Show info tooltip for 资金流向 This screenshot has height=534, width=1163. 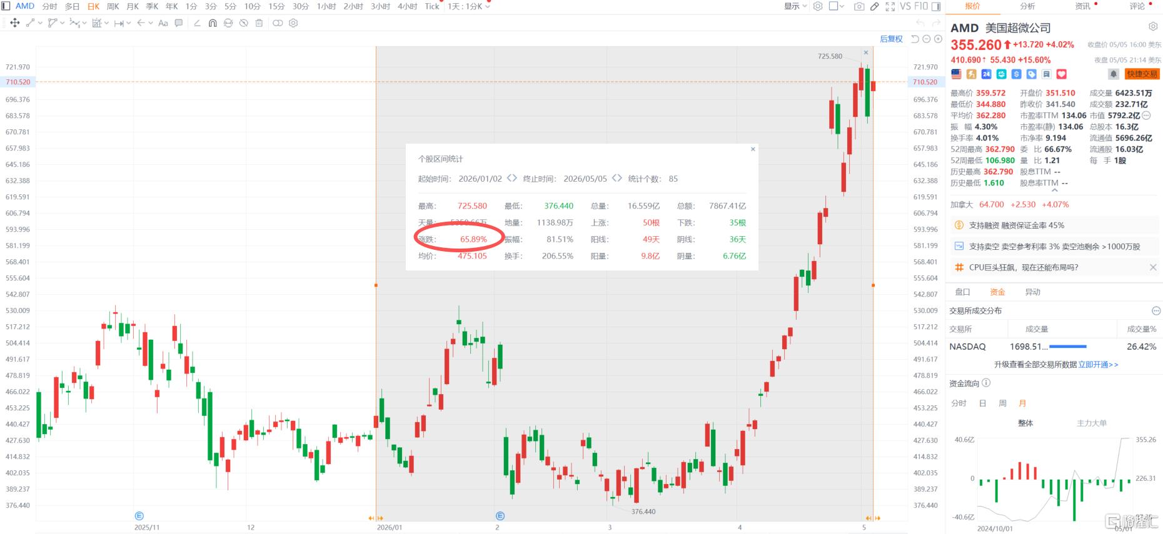point(986,383)
